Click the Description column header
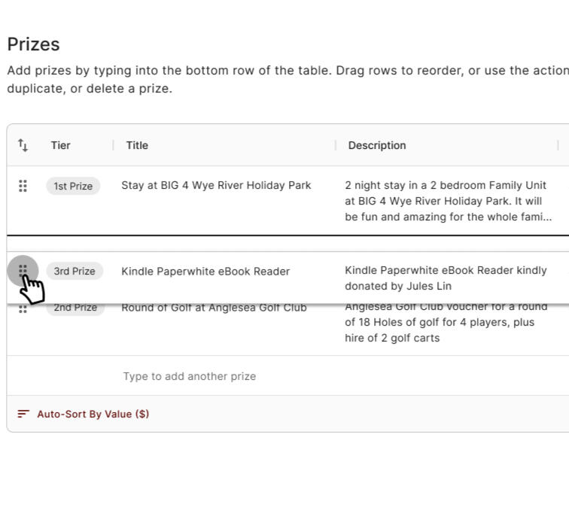The width and height of the screenshot is (569, 519). (376, 145)
